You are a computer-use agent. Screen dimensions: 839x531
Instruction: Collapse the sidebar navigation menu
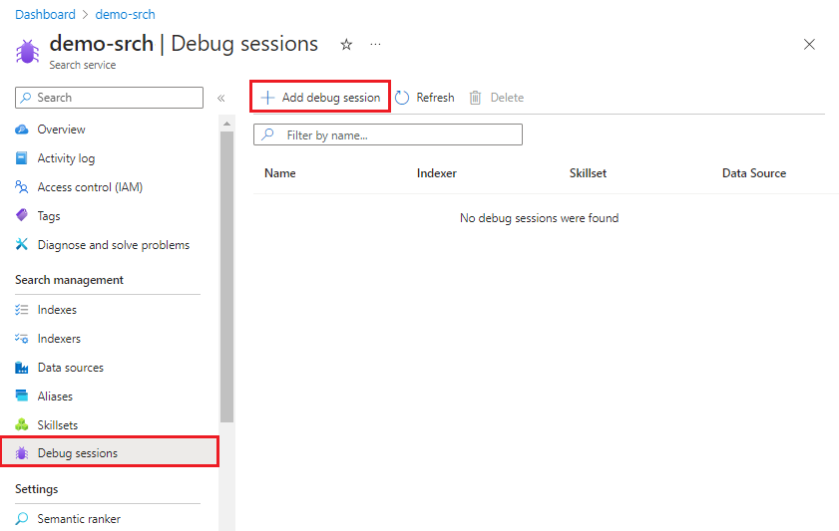tap(221, 98)
